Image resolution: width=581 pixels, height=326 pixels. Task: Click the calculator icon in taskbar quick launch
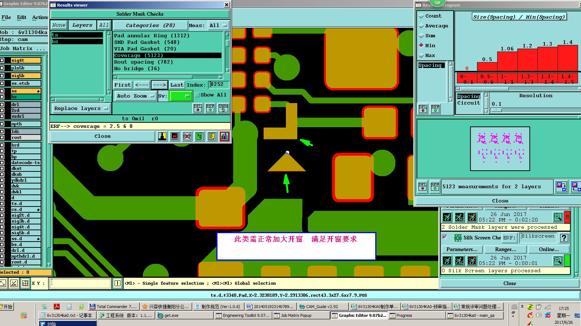tap(69, 307)
